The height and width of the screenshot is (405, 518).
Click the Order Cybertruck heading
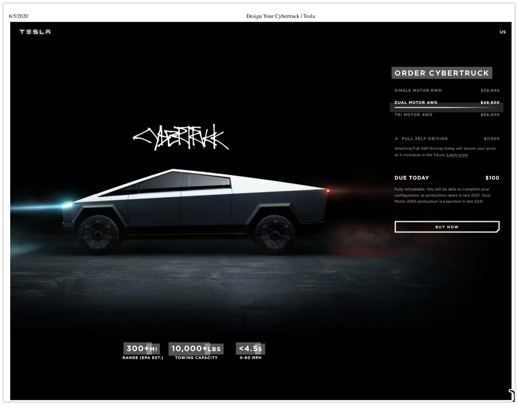click(442, 73)
